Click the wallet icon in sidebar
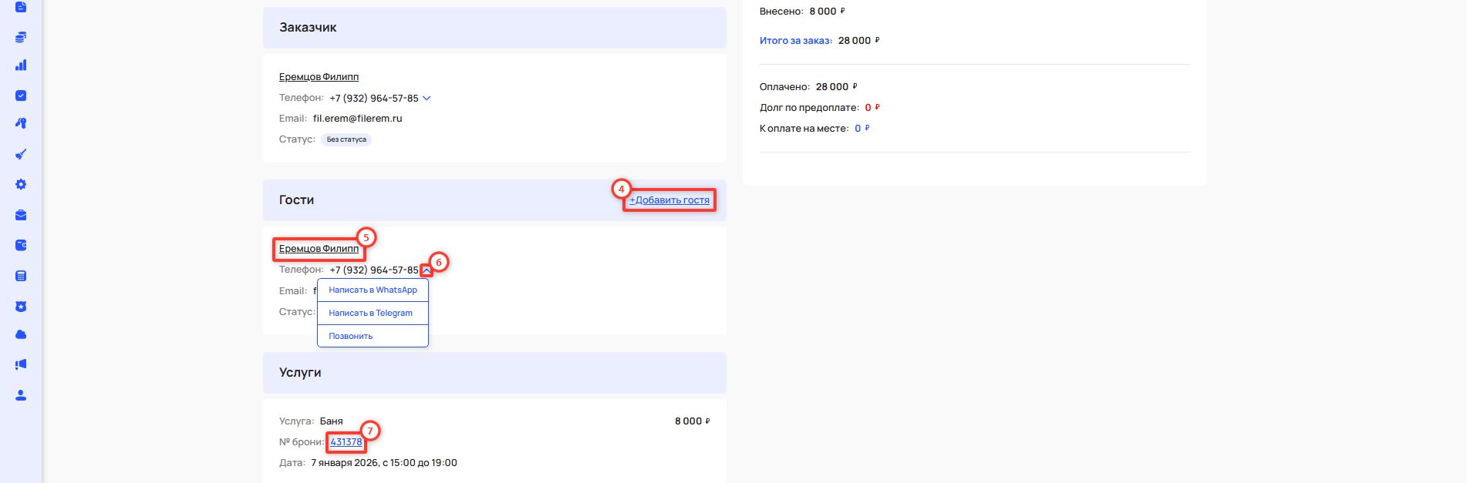Viewport: 1467px width, 483px height. pyautogui.click(x=21, y=246)
